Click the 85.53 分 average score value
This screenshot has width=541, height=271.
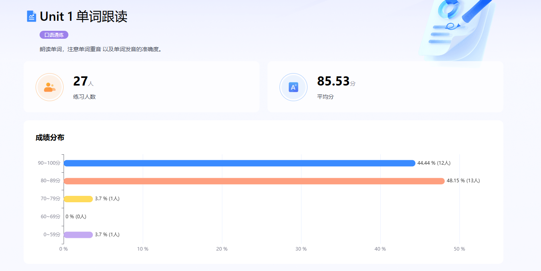point(335,82)
